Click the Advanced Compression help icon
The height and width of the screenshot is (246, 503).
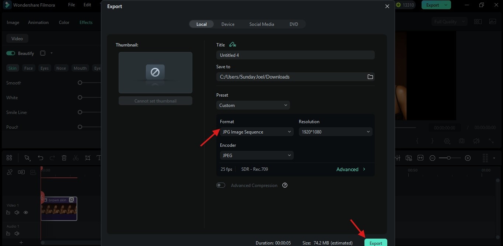point(285,185)
